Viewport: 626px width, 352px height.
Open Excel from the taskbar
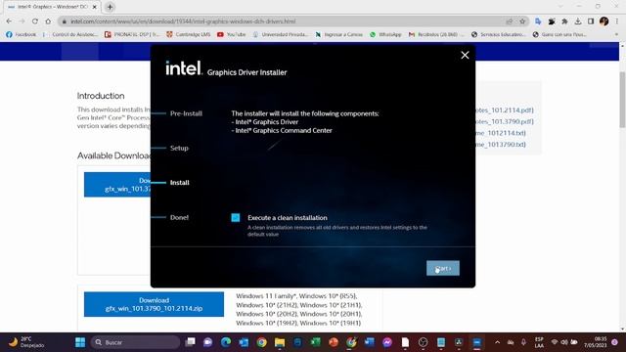315,342
